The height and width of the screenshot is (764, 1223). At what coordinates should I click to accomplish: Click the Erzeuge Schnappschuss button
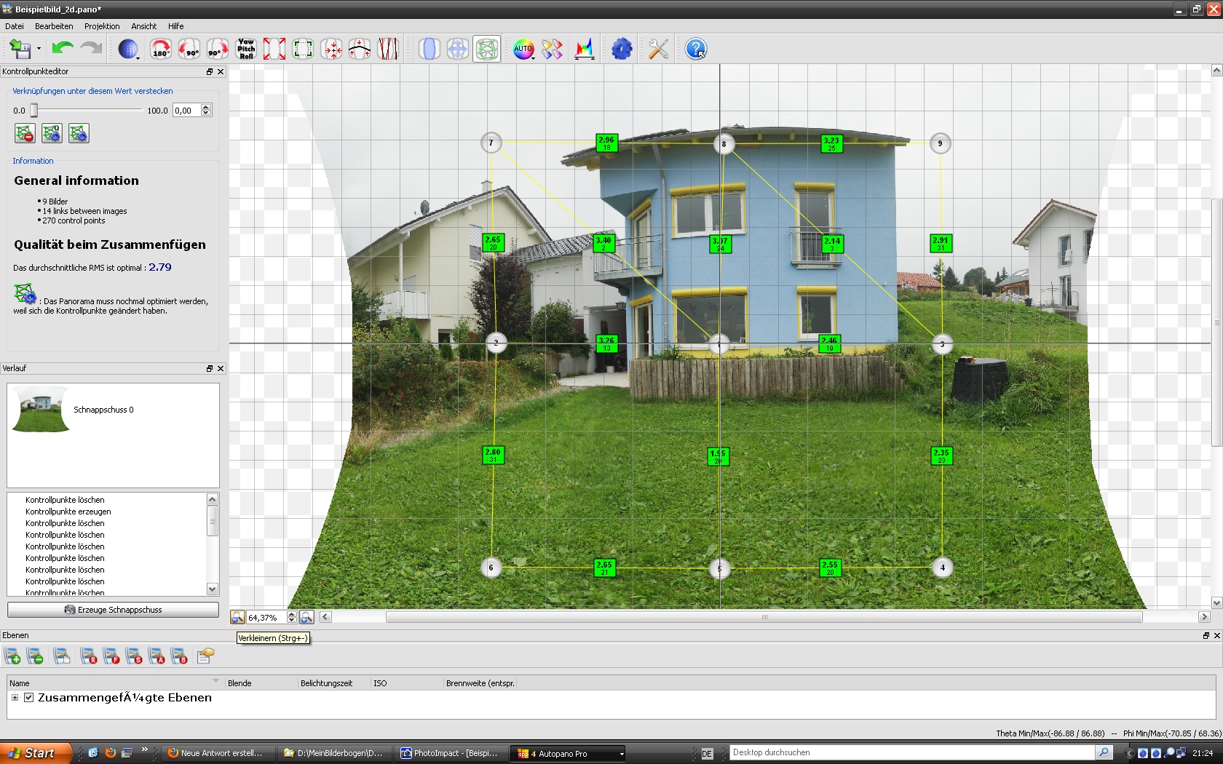click(x=113, y=610)
